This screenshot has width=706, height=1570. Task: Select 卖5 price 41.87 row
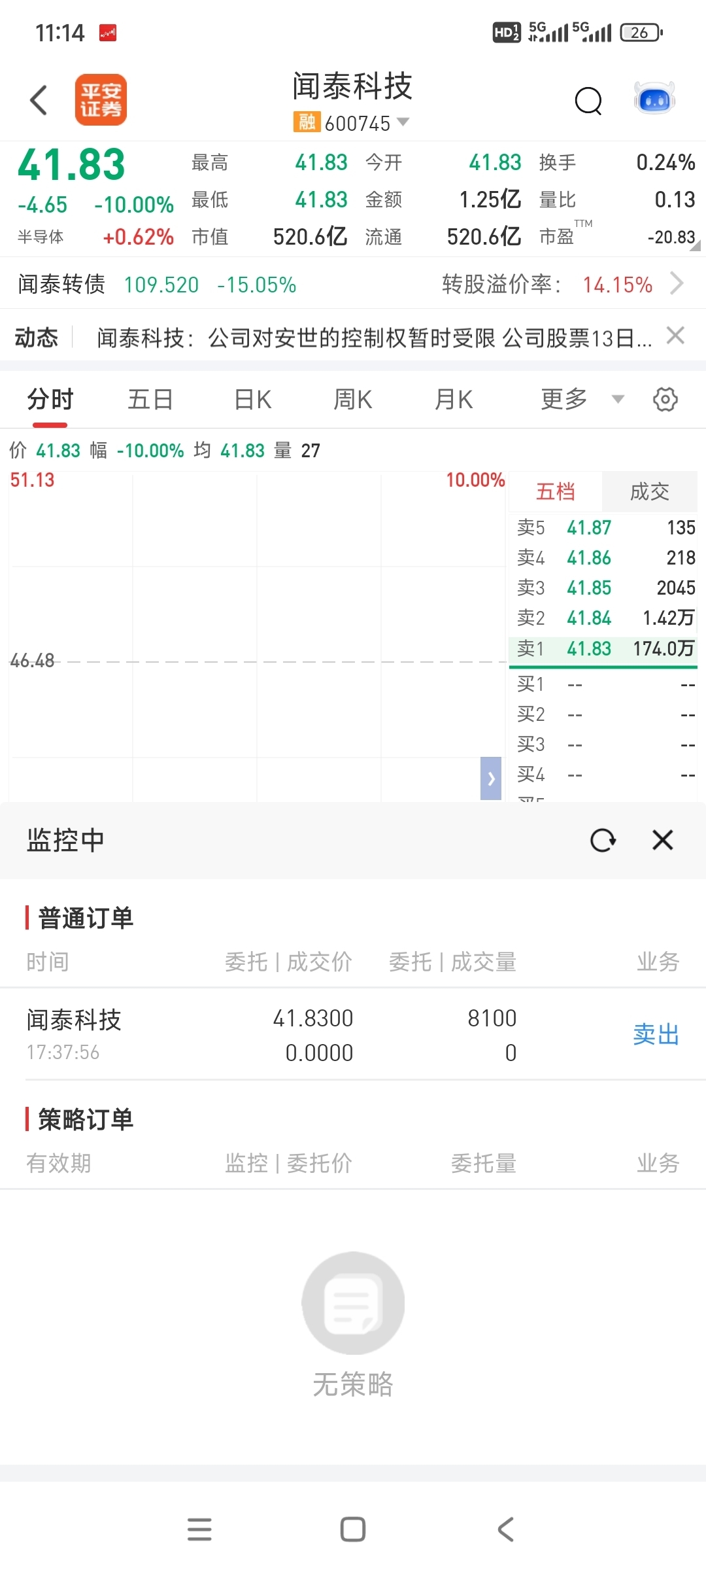(x=603, y=527)
